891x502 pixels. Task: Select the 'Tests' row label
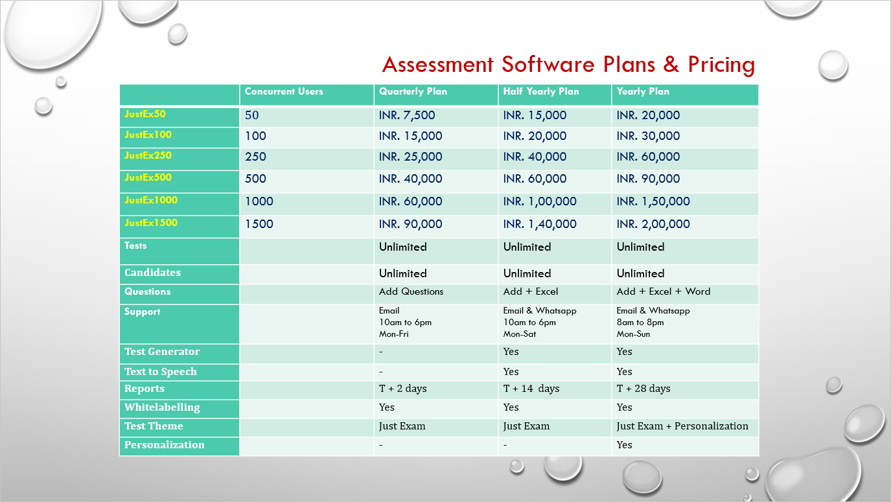(x=135, y=245)
